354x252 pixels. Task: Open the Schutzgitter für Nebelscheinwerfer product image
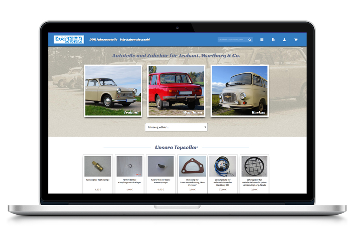pos(254,166)
